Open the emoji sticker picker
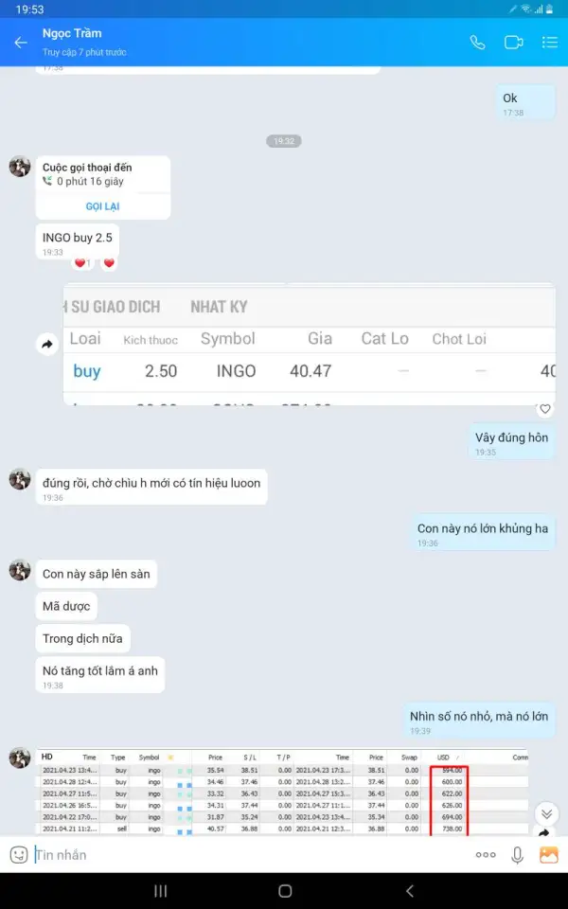Screen dimensions: 568x909 tap(19, 854)
